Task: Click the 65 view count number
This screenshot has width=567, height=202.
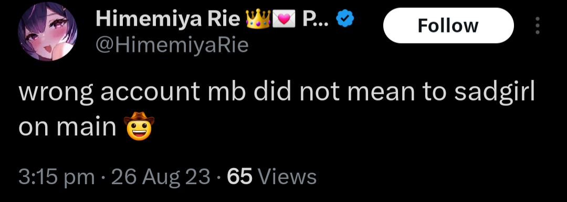Action: 239,177
